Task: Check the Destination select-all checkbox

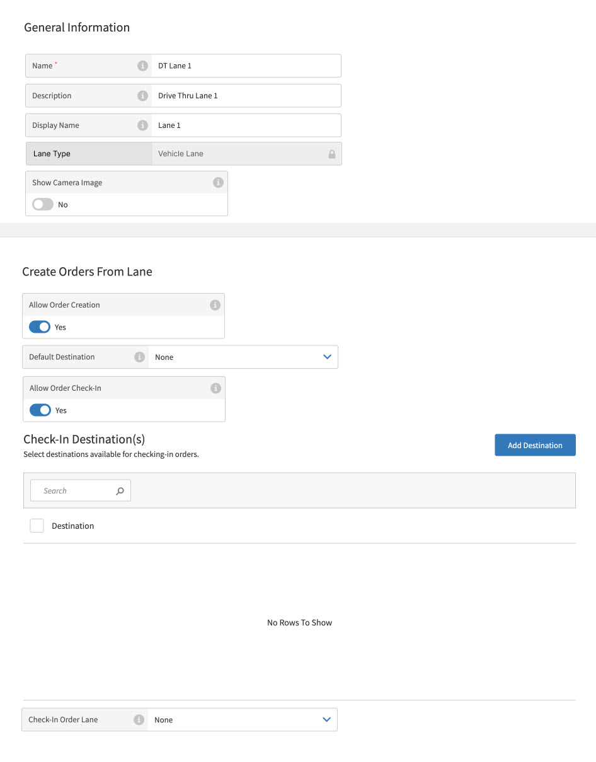Action: tap(37, 525)
